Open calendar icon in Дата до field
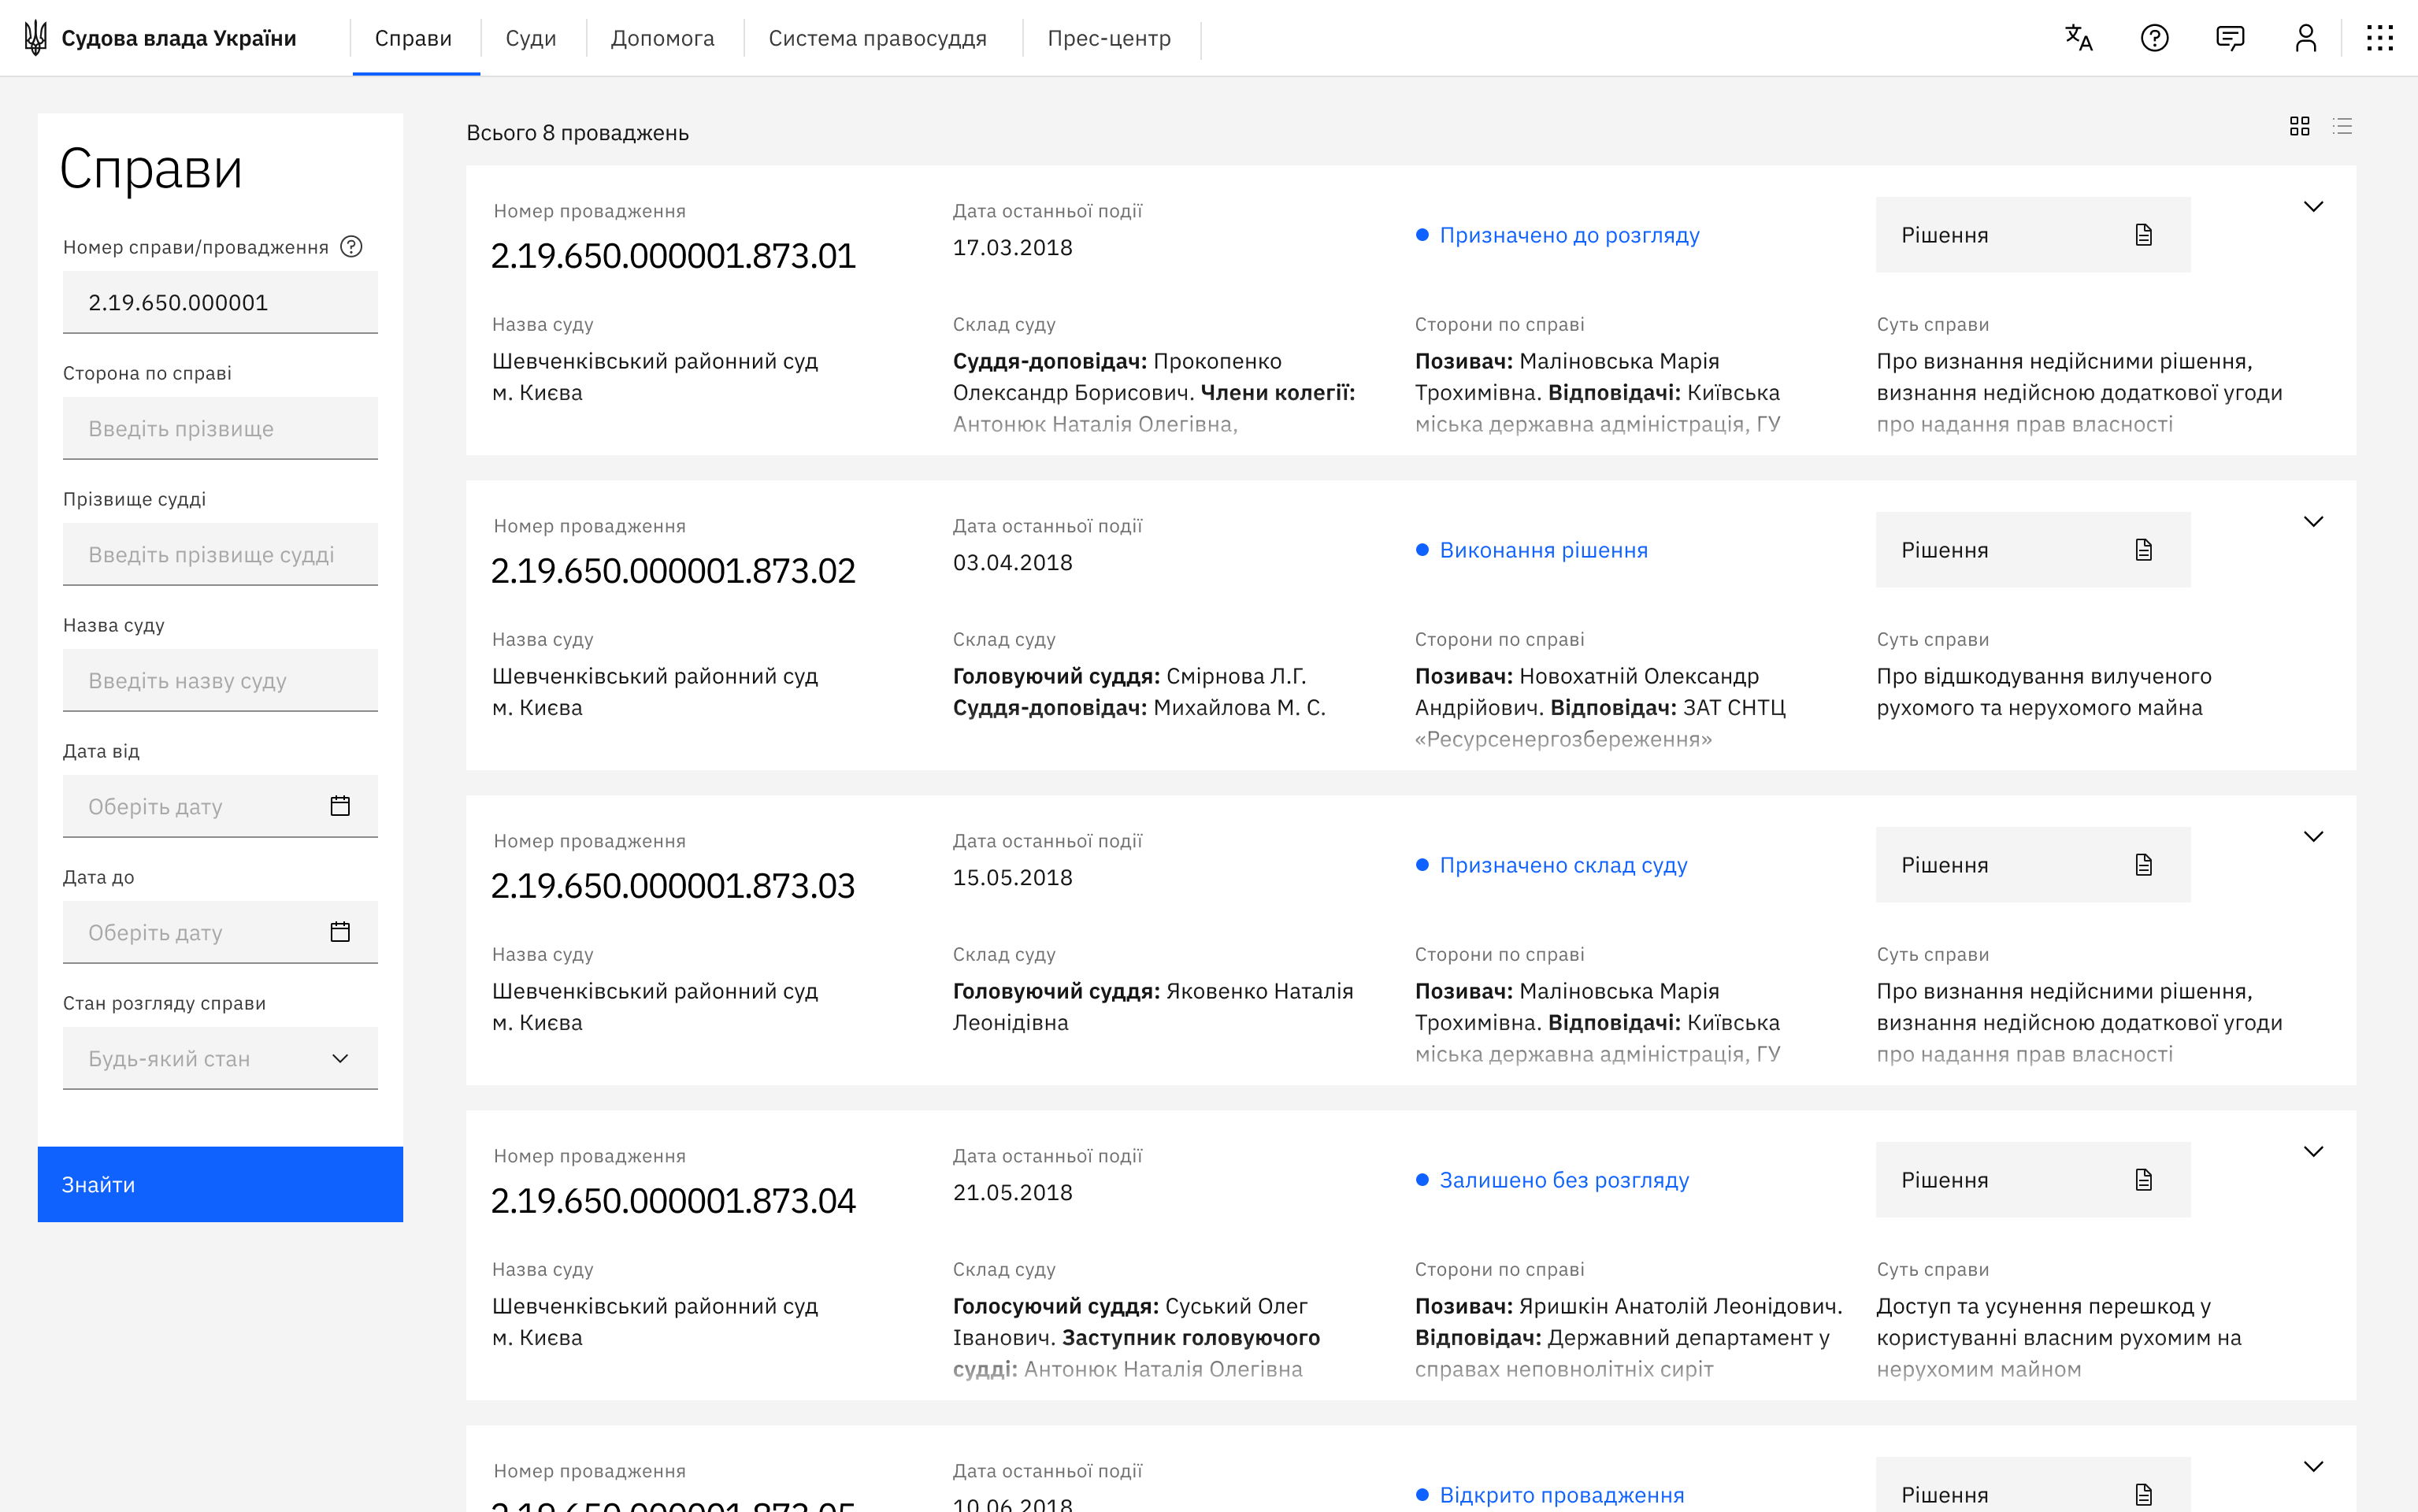This screenshot has height=1512, width=2418. (x=340, y=932)
